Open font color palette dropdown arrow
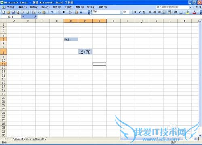The image size is (202, 145). pos(198,12)
